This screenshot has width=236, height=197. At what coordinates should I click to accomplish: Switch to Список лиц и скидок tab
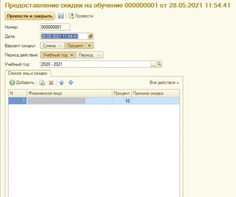click(28, 73)
